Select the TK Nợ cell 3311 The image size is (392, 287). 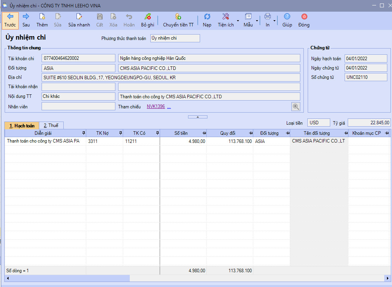click(x=105, y=141)
